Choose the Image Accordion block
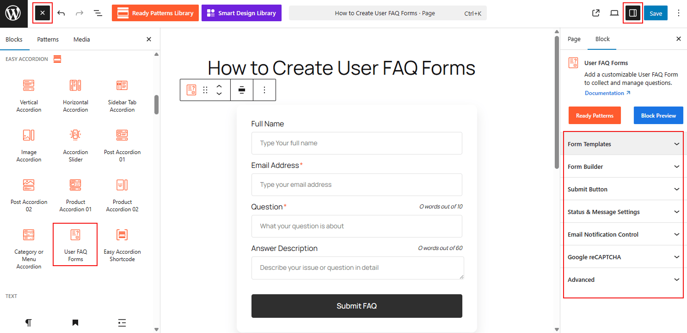The height and width of the screenshot is (333, 687). click(29, 144)
